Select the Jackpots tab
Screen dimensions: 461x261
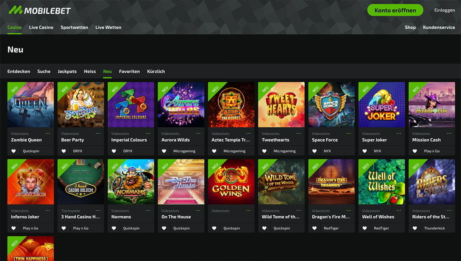click(x=67, y=71)
